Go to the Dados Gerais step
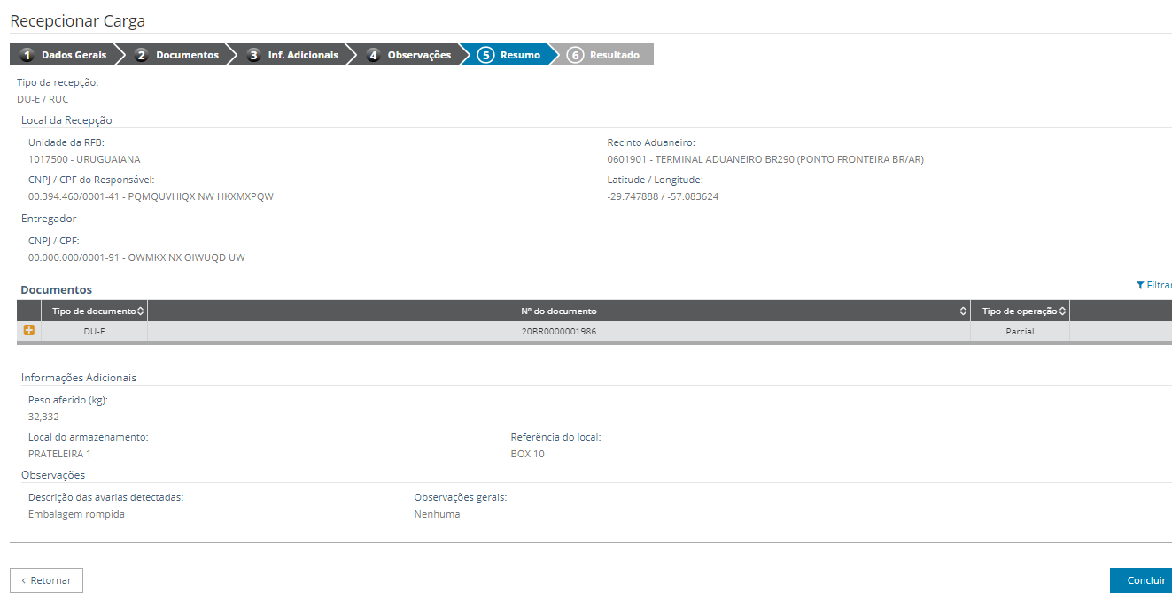 [x=74, y=55]
